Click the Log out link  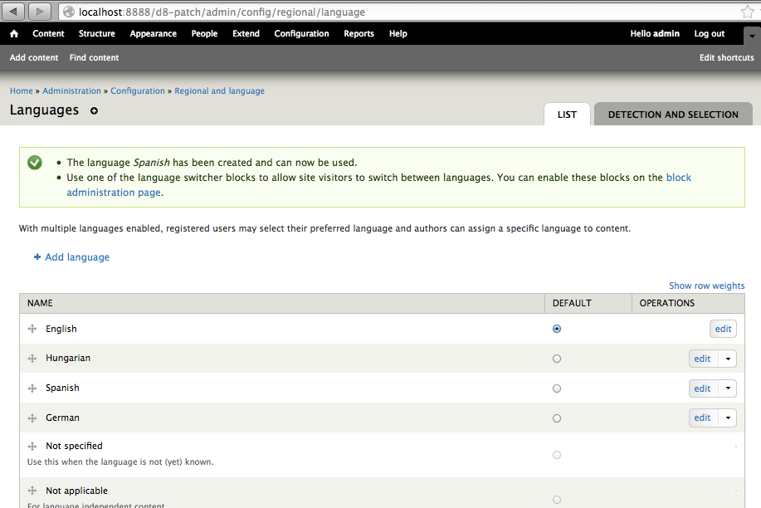(x=709, y=33)
